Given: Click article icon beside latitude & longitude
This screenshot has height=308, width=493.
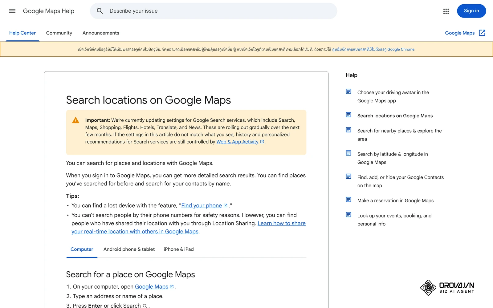Looking at the screenshot, I should [x=348, y=153].
